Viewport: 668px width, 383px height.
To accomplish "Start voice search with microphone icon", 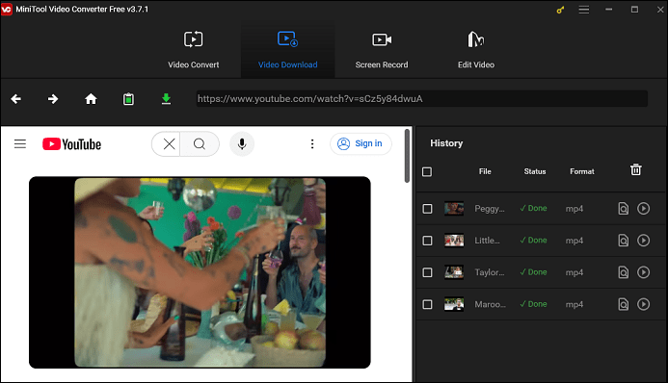I will coord(242,144).
